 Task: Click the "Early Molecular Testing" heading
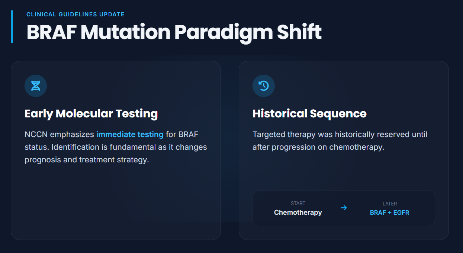[91, 114]
